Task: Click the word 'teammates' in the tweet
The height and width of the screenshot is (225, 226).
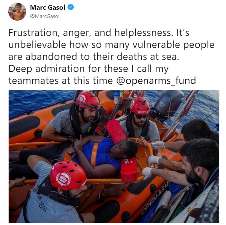Action: click(x=33, y=81)
